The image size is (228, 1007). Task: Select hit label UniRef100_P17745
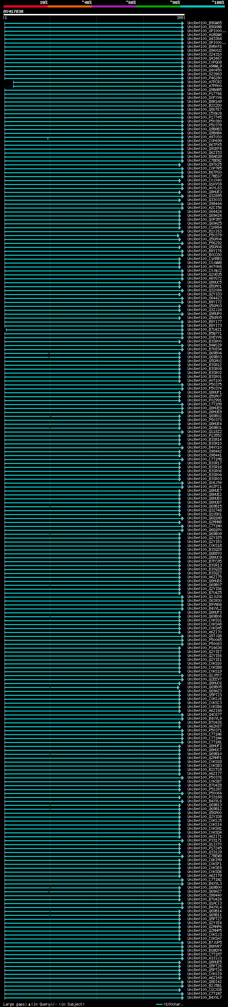point(204,117)
